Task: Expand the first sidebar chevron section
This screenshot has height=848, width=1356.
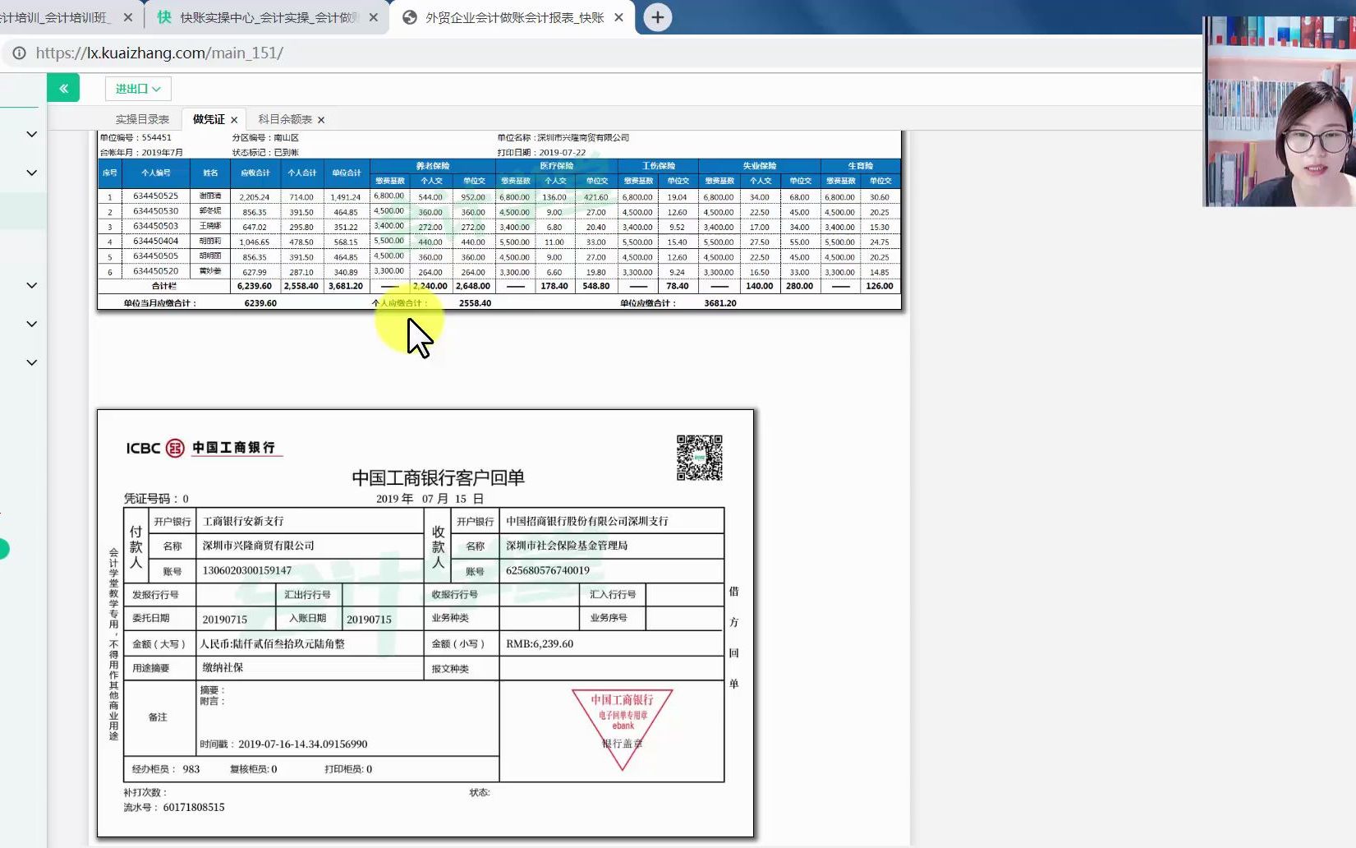Action: click(31, 134)
